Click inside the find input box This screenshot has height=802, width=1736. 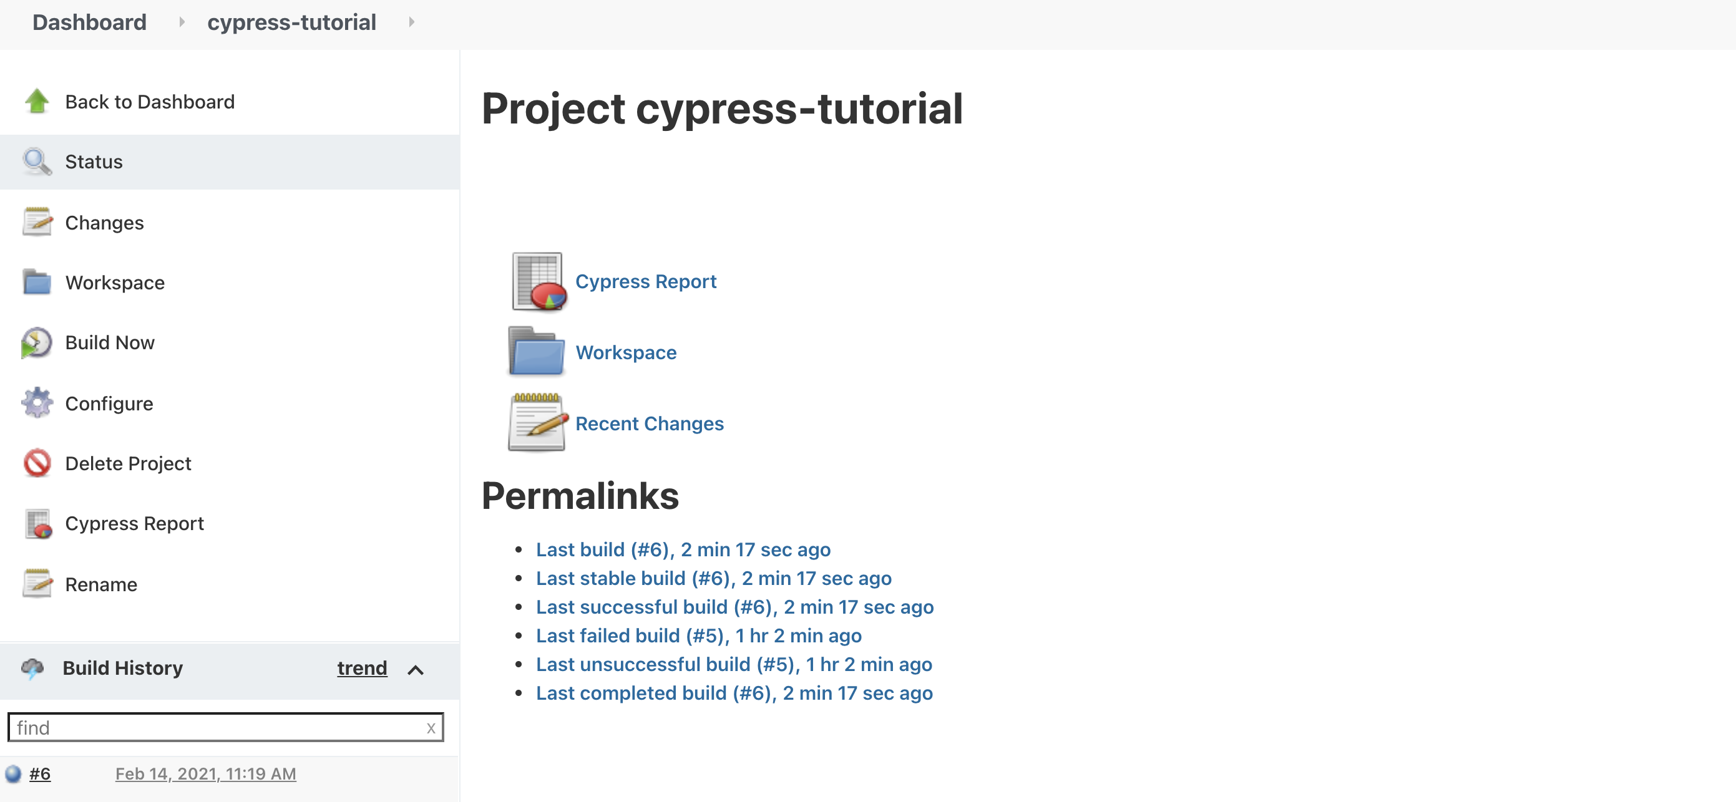[202, 727]
